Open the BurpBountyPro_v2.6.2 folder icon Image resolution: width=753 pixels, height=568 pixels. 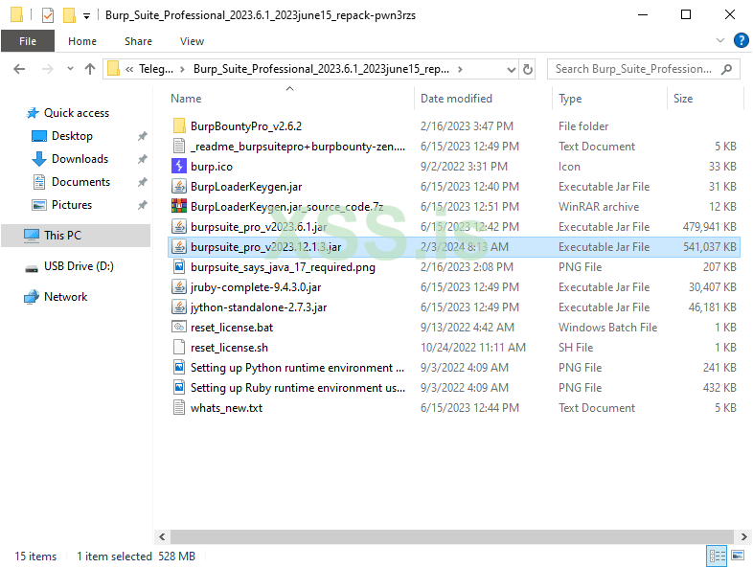178,125
